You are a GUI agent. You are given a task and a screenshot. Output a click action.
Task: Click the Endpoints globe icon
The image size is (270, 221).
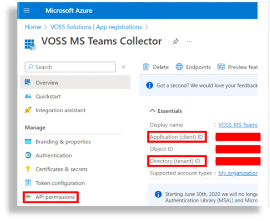pos(179,67)
